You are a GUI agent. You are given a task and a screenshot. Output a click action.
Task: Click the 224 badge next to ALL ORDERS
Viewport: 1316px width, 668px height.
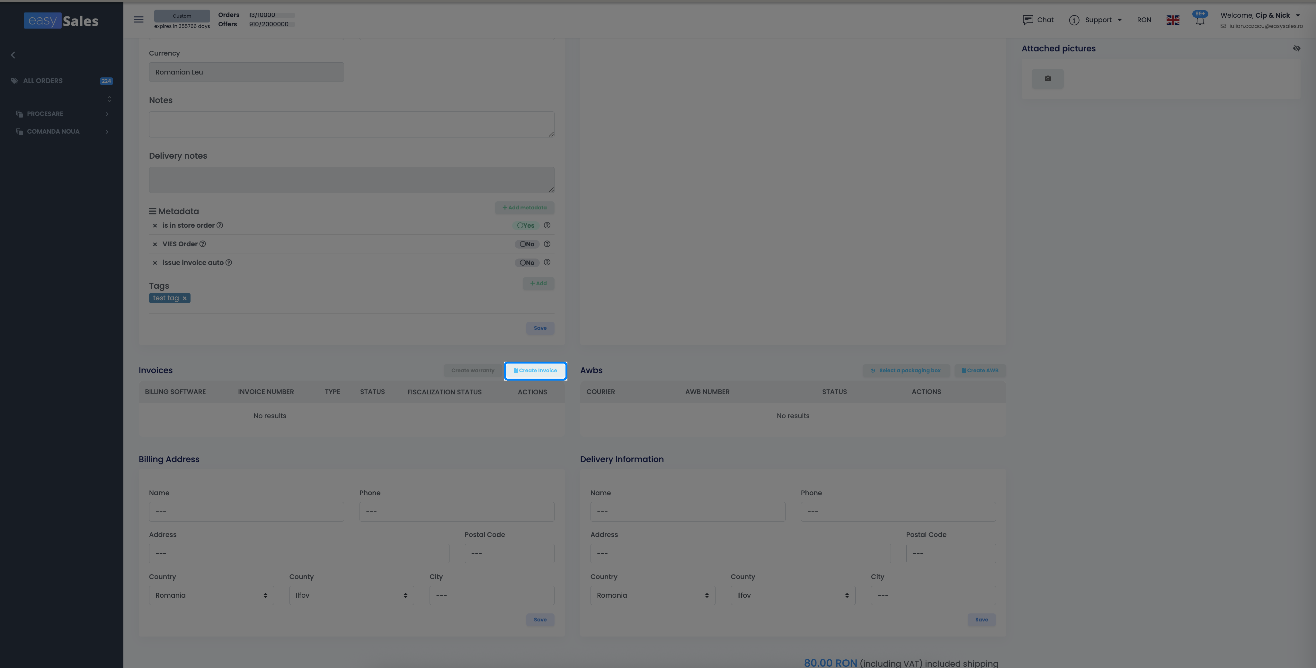[x=106, y=81]
